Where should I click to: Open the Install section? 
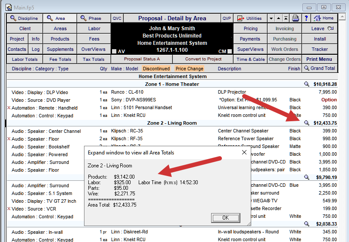pyautogui.click(x=320, y=39)
